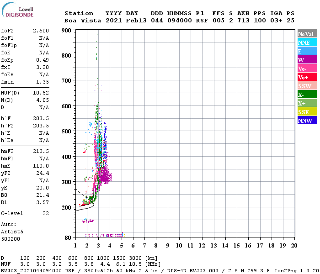Click the yE value 20.0
Image resolution: width=320 pixels, height=274 pixels.
(43, 188)
